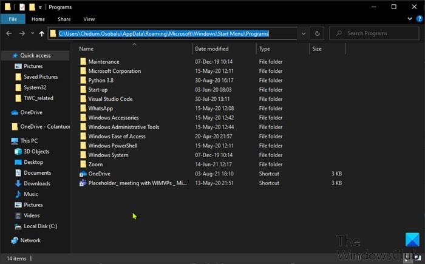Screen dimensions: 425x264
Task: Select This PC icon in sidebar
Action: tap(15, 141)
